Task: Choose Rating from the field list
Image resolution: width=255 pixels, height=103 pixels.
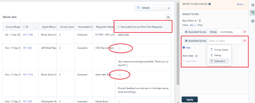Action: pos(219,55)
